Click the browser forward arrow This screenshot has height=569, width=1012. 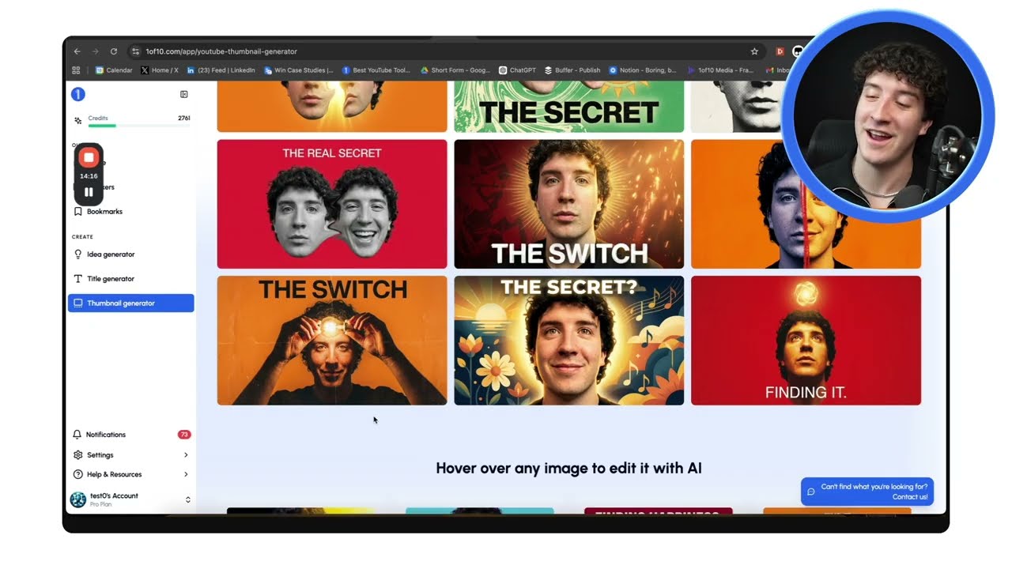(96, 51)
